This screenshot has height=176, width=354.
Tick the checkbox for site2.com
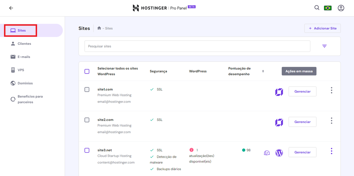pos(87,120)
